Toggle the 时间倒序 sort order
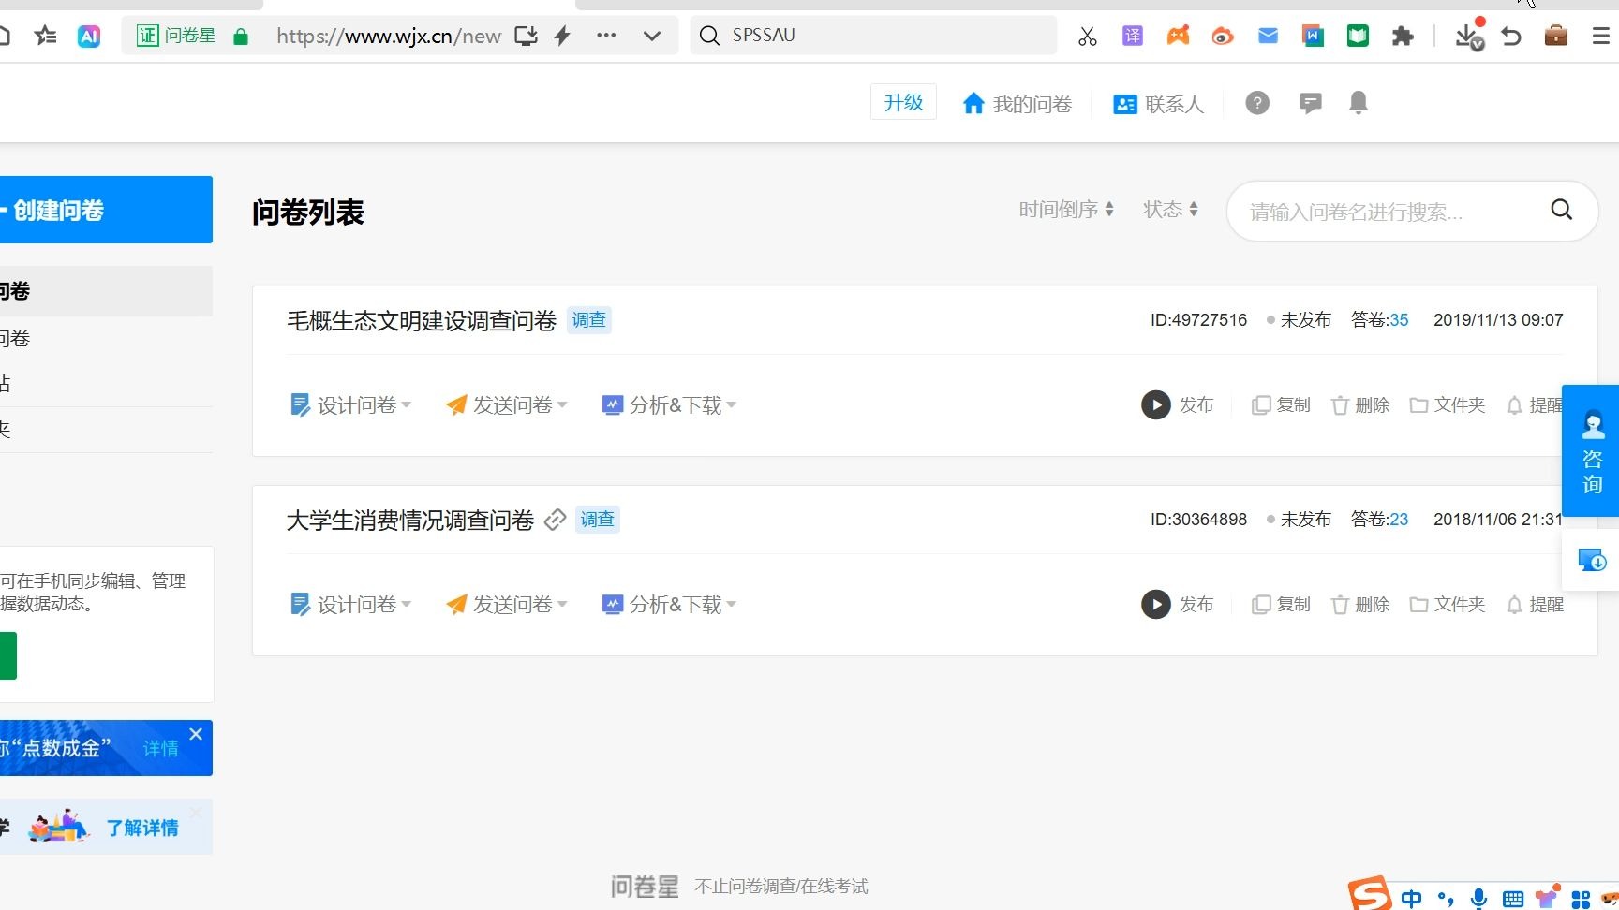Image resolution: width=1619 pixels, height=910 pixels. tap(1066, 209)
